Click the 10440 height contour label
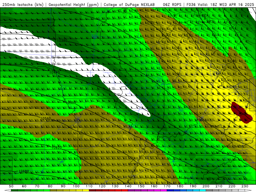 [54, 72]
